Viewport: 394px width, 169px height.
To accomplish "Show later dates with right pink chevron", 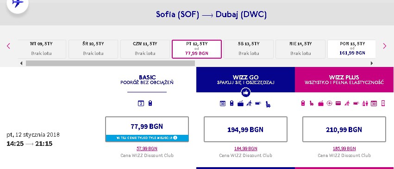I will (384, 46).
